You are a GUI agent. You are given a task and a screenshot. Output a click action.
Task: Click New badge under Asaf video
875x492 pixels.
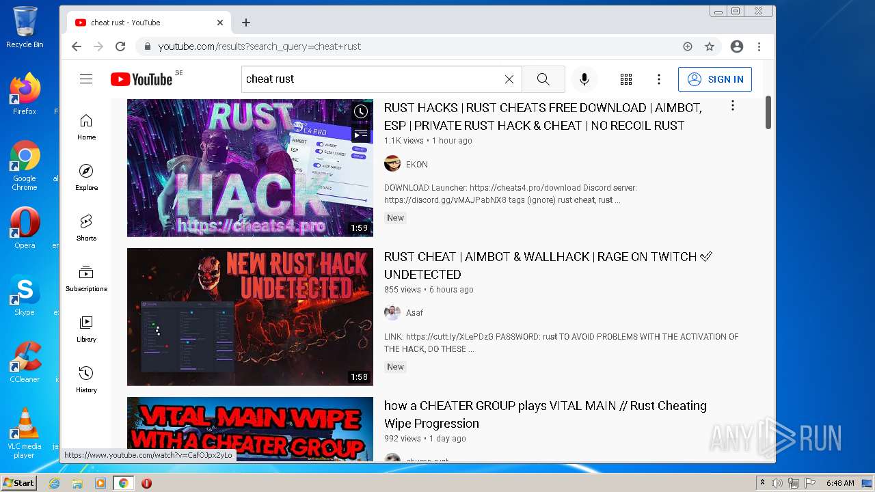396,367
